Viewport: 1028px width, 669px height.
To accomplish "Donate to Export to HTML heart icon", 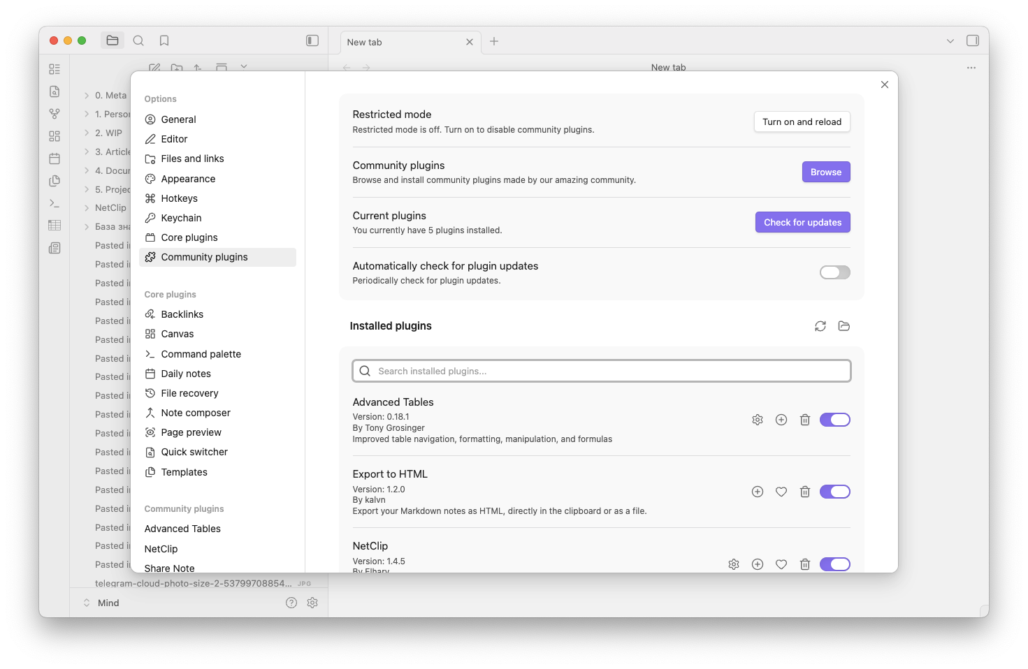I will click(x=781, y=492).
